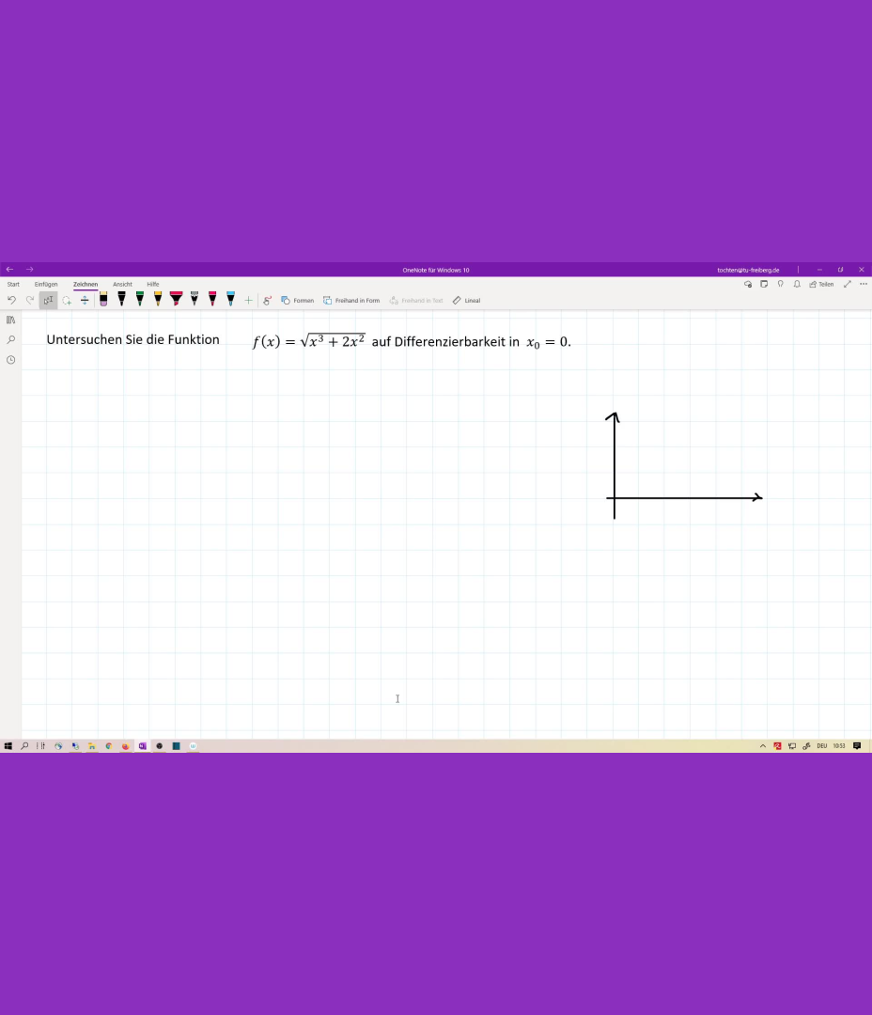Open recent notes clock icon
872x1015 pixels.
pyautogui.click(x=11, y=360)
